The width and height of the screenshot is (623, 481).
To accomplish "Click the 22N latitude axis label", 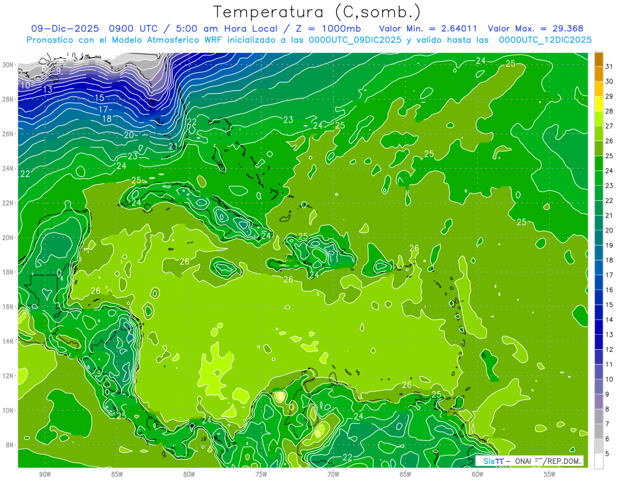I will (8, 203).
